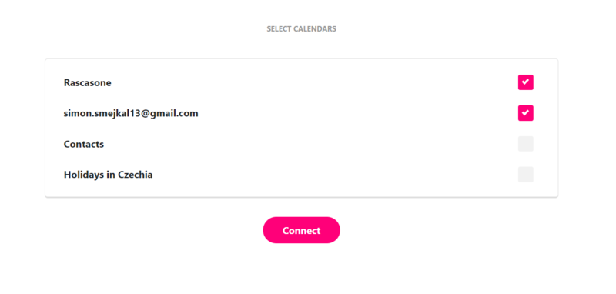Toggle the empty gray box next to Holidays
This screenshot has height=294, width=616.
coord(526,175)
